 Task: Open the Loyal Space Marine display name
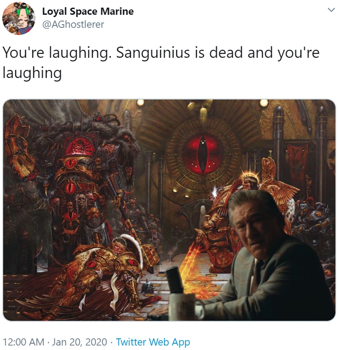coord(88,11)
